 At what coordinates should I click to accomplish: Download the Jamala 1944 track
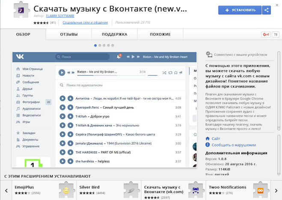tap(70, 143)
